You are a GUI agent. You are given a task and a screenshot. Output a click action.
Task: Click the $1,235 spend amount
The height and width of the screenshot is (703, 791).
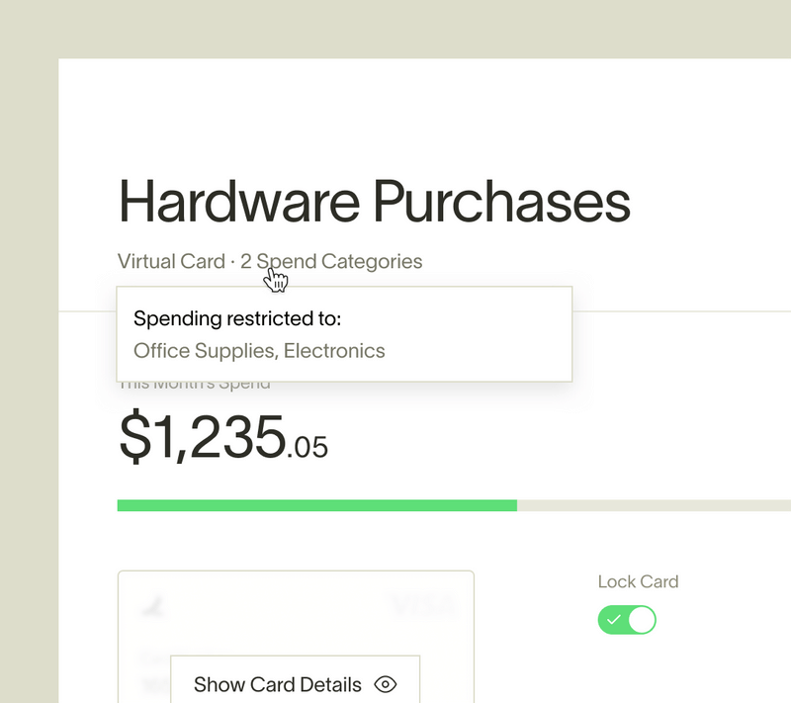pos(203,436)
